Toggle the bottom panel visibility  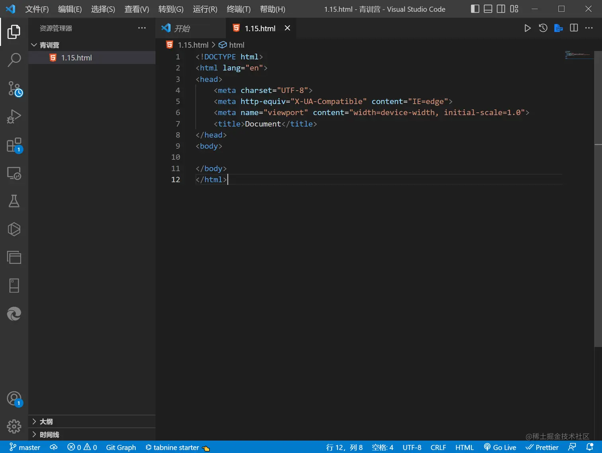point(488,9)
